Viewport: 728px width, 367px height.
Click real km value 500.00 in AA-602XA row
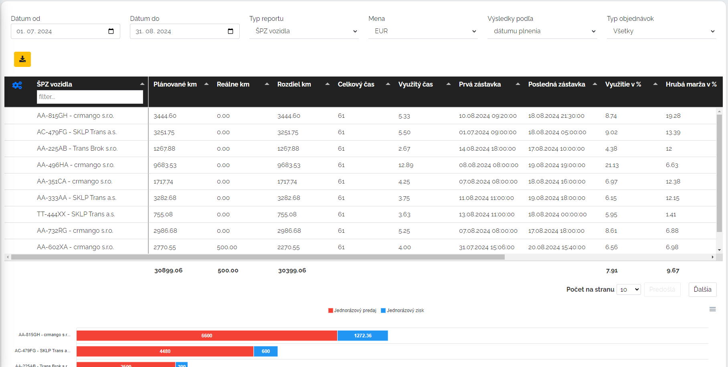point(227,247)
